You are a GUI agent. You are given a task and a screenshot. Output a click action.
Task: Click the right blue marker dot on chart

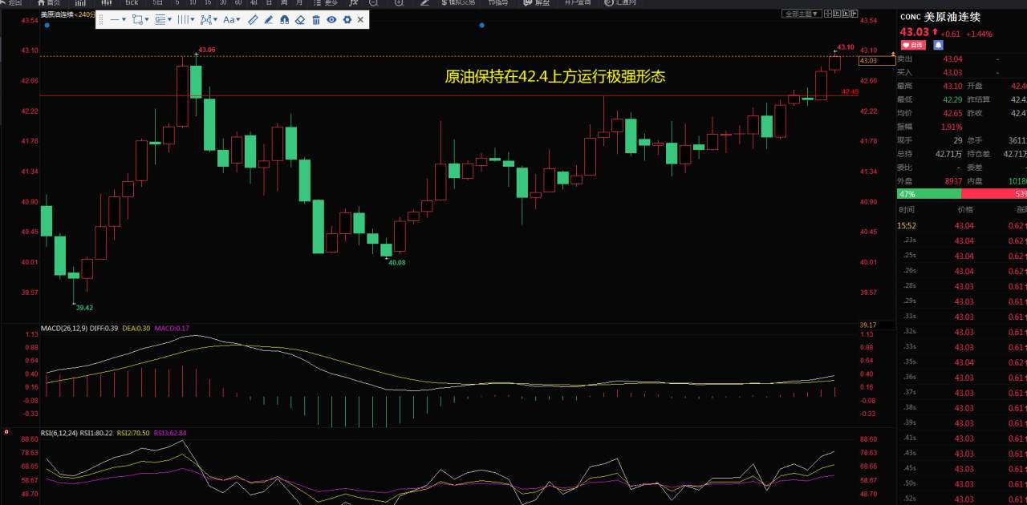481,26
